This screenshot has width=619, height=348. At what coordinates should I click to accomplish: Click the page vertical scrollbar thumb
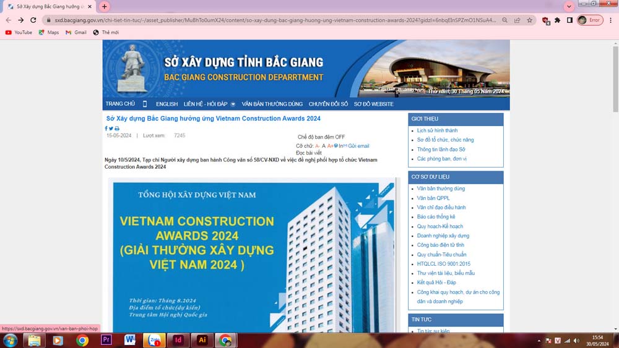click(x=615, y=79)
